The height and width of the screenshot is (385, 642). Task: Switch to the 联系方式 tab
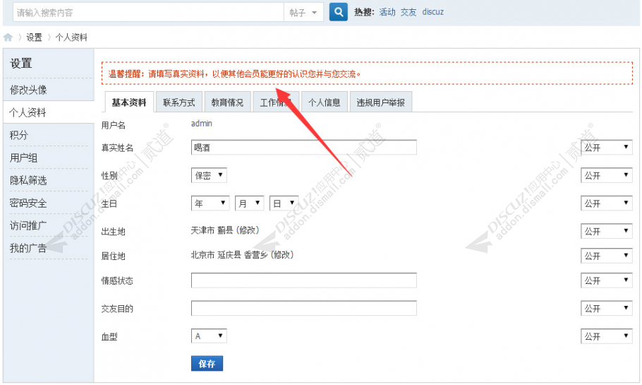coord(179,102)
